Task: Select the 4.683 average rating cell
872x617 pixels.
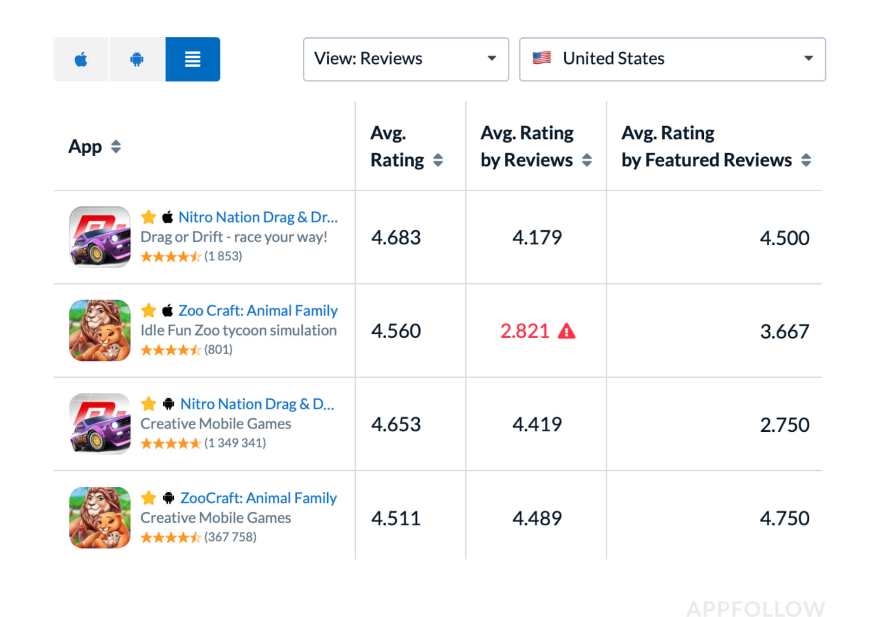Action: pyautogui.click(x=396, y=238)
